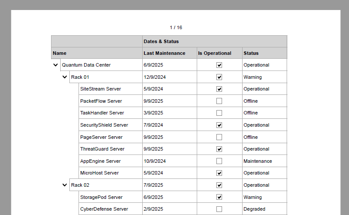
Task: Select the PacketFlow Server row name
Action: pyautogui.click(x=110, y=101)
